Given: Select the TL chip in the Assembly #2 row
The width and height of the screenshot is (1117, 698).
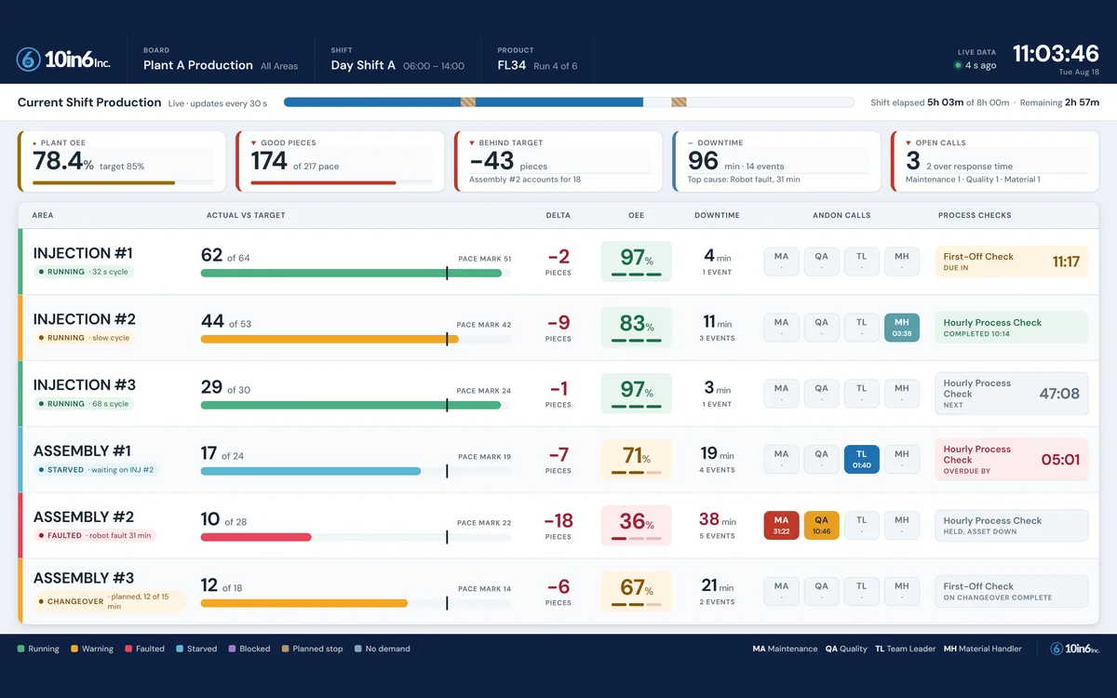Looking at the screenshot, I should pos(862,525).
